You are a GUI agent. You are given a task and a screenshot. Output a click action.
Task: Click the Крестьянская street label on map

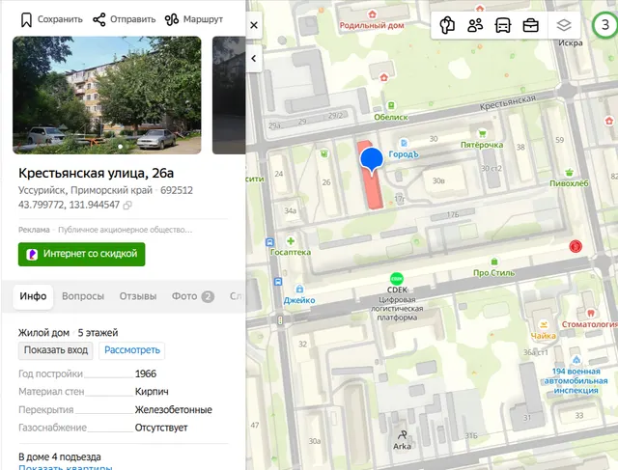[508, 102]
